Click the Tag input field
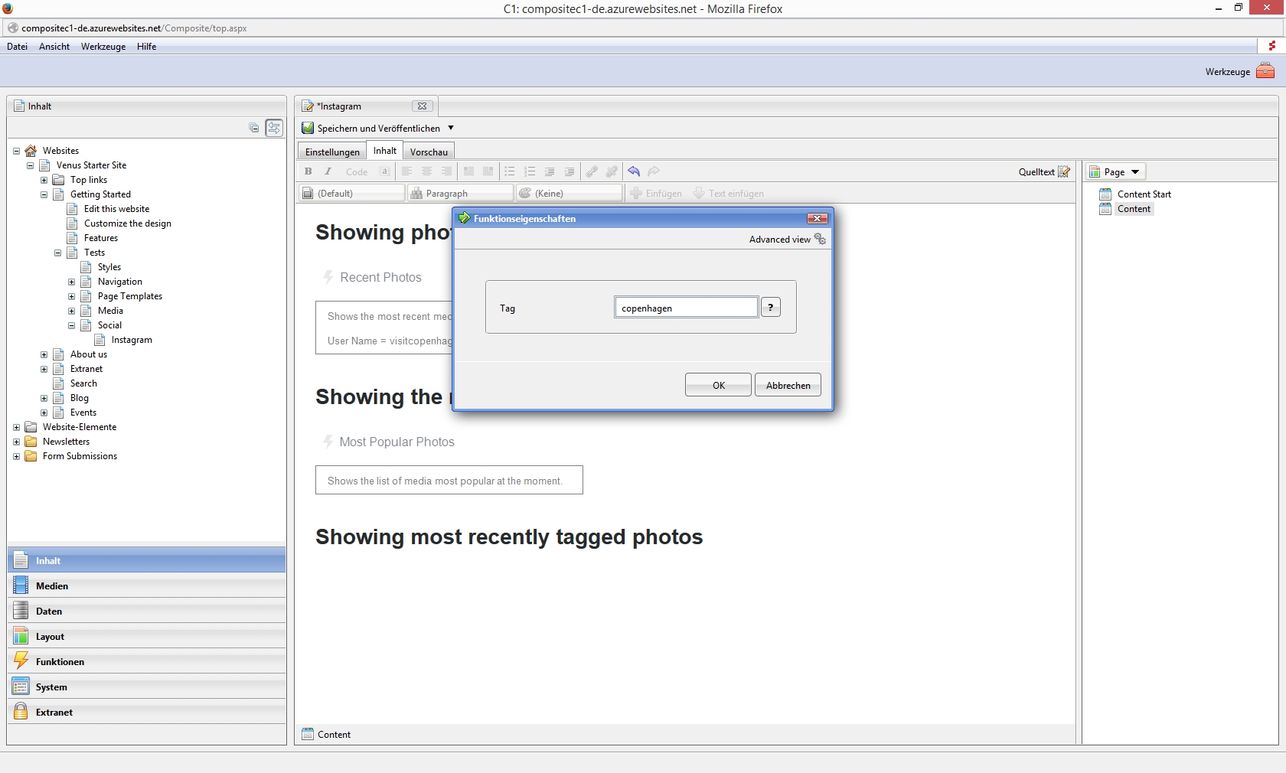 point(686,308)
